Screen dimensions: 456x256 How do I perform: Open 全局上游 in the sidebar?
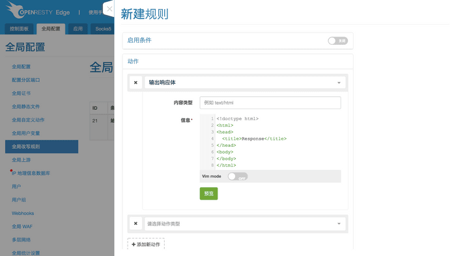point(21,160)
